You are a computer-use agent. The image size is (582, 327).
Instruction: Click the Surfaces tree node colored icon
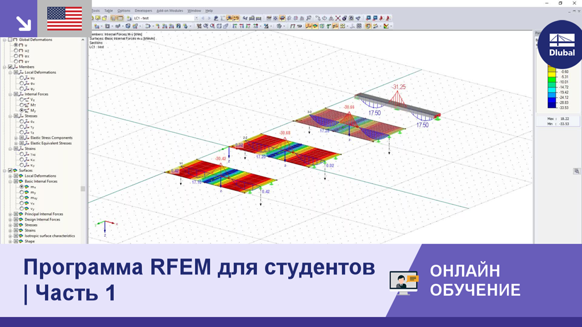click(15, 170)
